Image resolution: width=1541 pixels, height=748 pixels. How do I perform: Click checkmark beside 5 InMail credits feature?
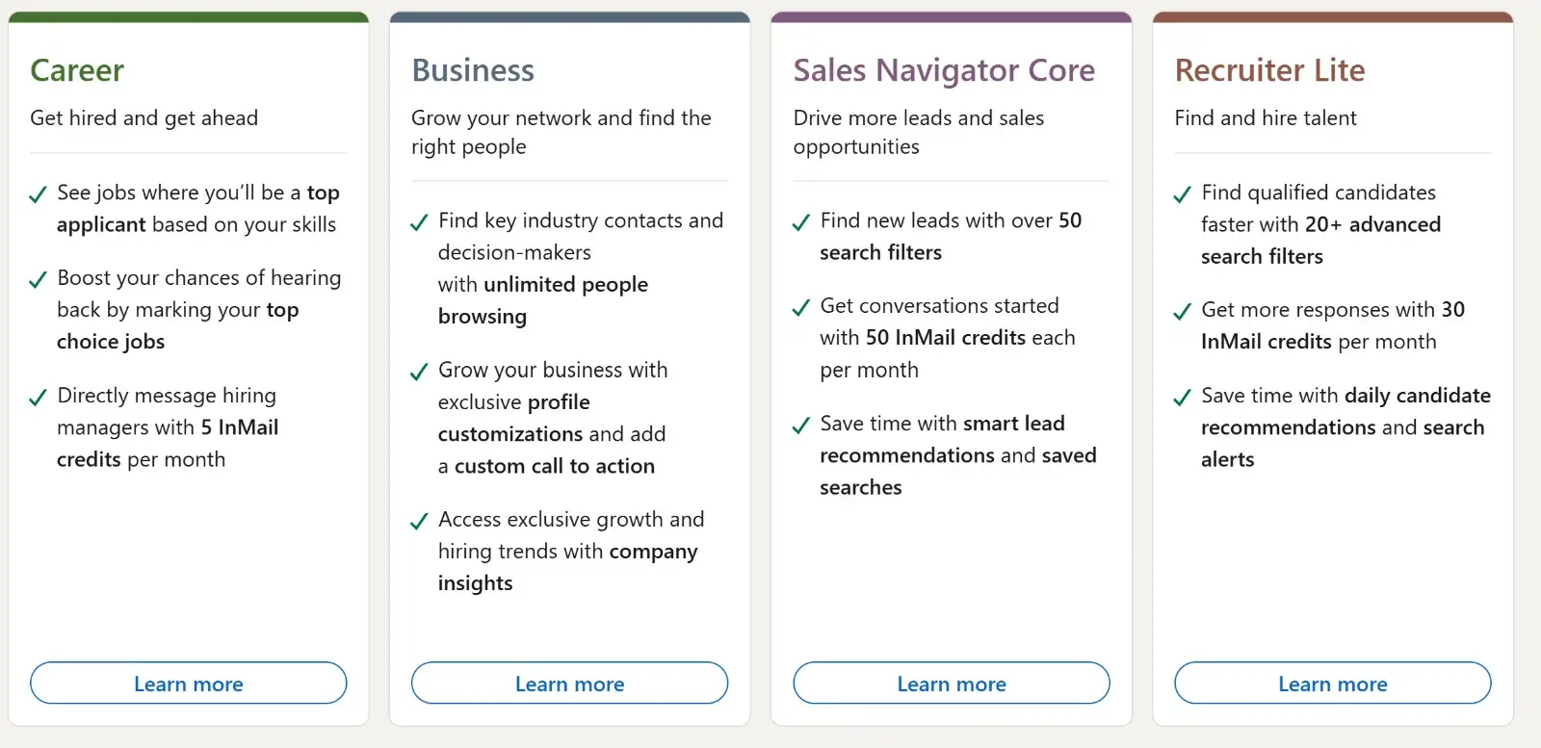(x=39, y=398)
